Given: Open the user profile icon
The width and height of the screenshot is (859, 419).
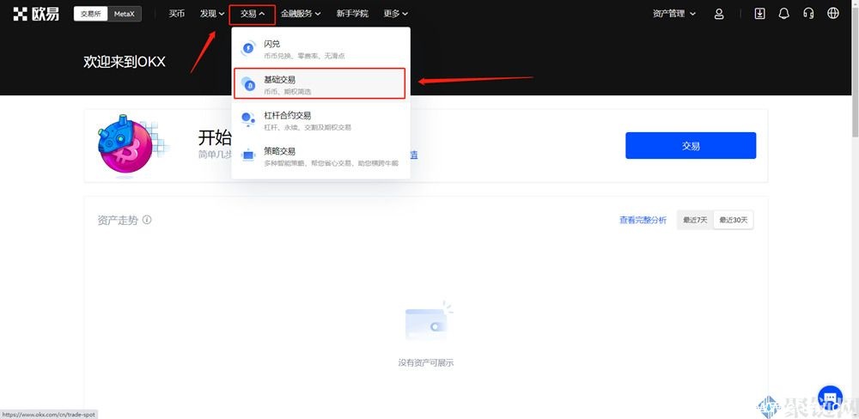Looking at the screenshot, I should coord(719,14).
